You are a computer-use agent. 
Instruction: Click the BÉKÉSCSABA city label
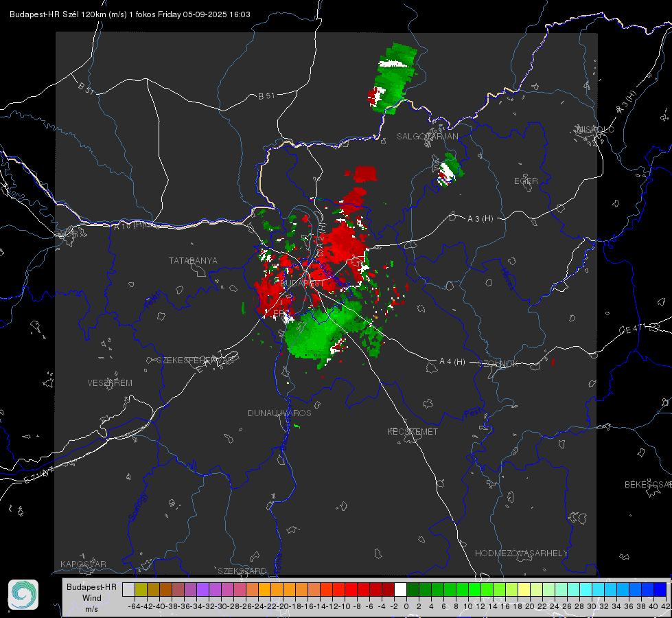(648, 485)
